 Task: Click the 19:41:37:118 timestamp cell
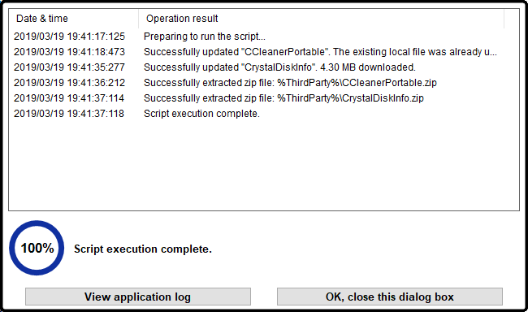[x=69, y=114]
